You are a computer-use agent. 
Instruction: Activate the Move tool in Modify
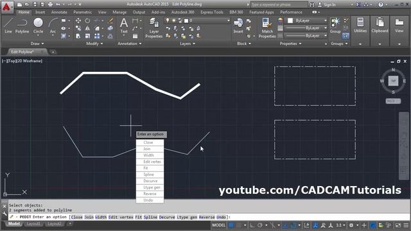[x=78, y=21]
